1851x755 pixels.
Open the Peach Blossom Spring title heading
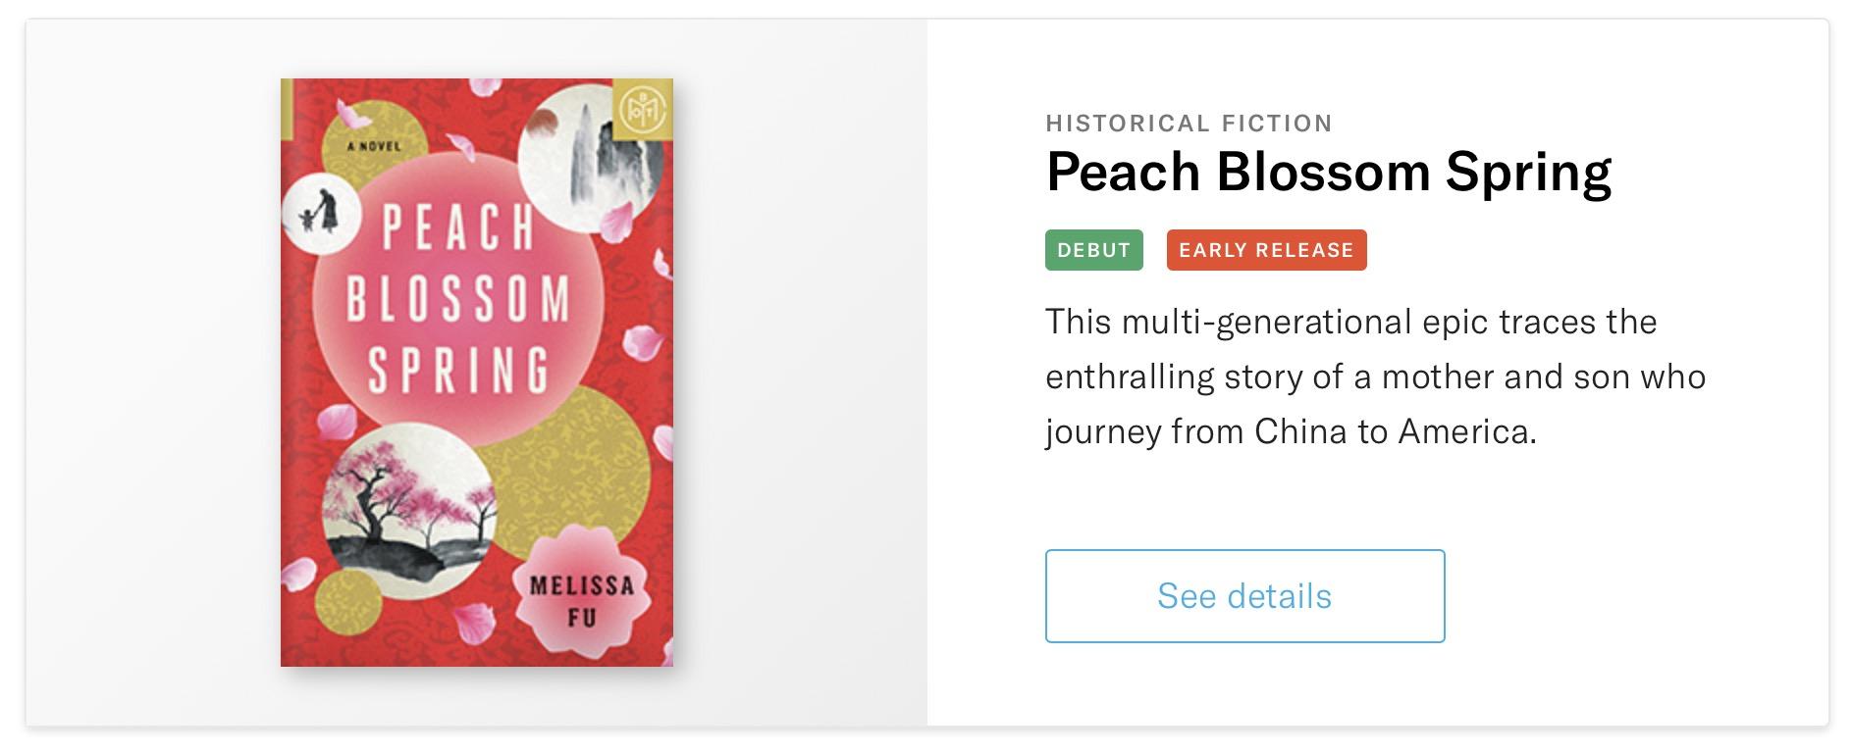point(1328,173)
